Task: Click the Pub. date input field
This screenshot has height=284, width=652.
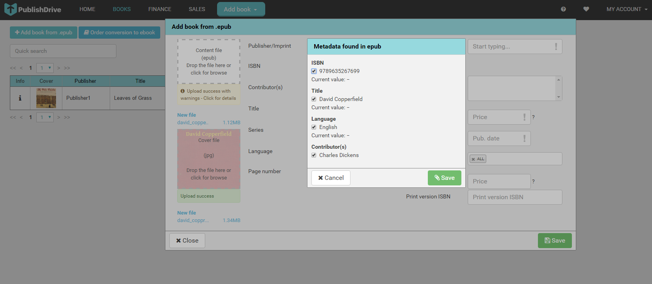Action: 499,138
